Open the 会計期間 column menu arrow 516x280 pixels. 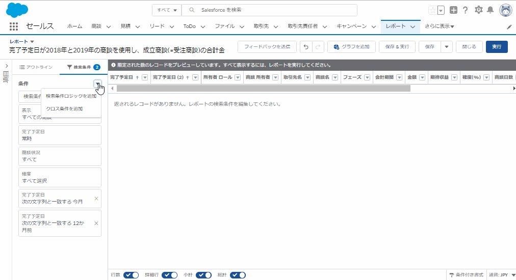[399, 77]
